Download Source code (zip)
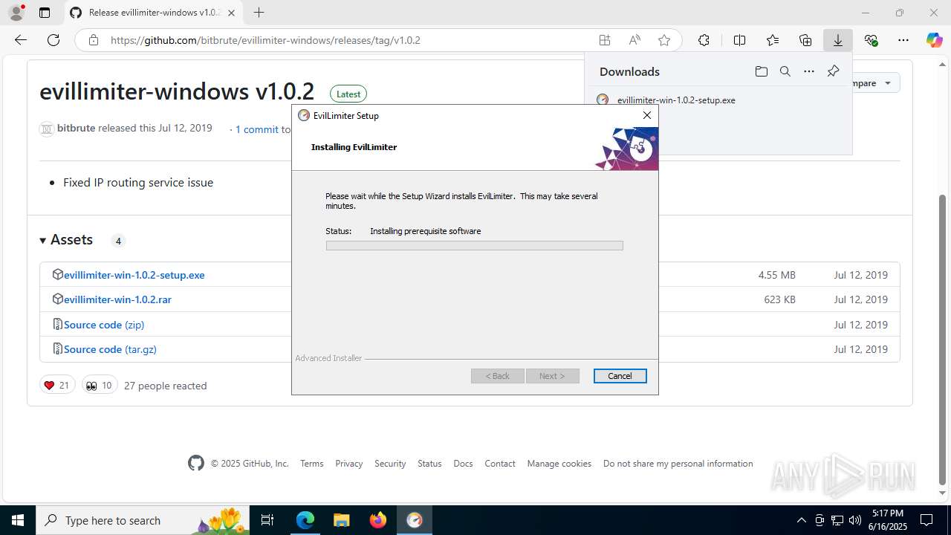The height and width of the screenshot is (535, 951). point(104,325)
